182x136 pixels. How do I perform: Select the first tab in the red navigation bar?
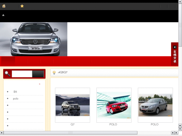[x=8, y=61]
